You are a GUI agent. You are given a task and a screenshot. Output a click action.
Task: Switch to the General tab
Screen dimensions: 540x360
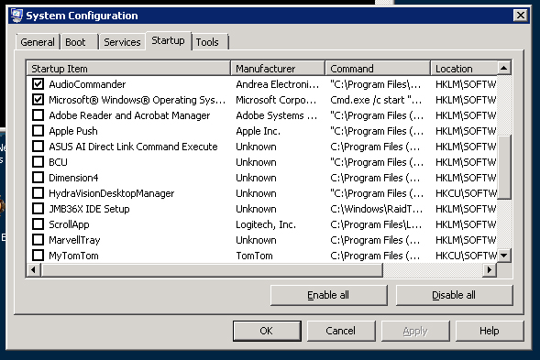tap(38, 42)
